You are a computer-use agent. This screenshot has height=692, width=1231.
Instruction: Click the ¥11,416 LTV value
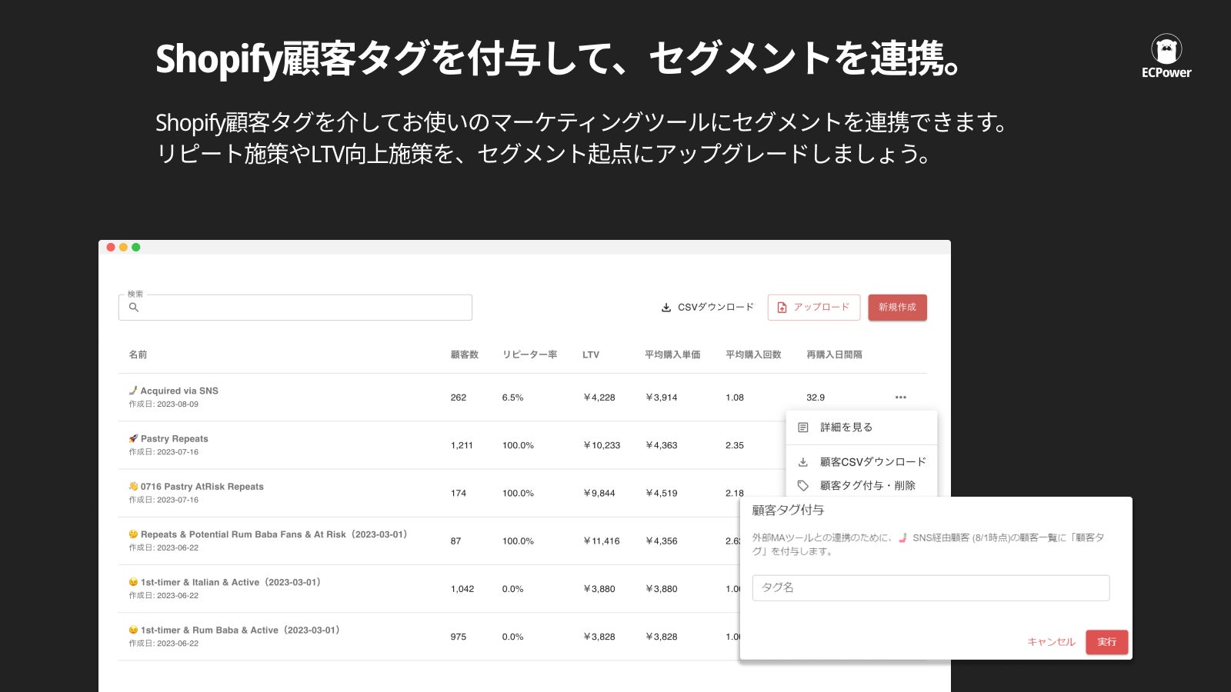(602, 541)
